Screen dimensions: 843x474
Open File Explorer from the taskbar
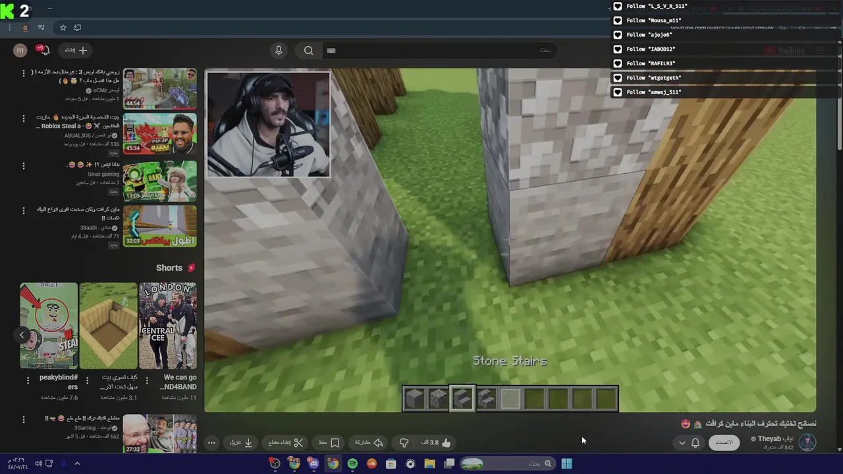pos(429,463)
